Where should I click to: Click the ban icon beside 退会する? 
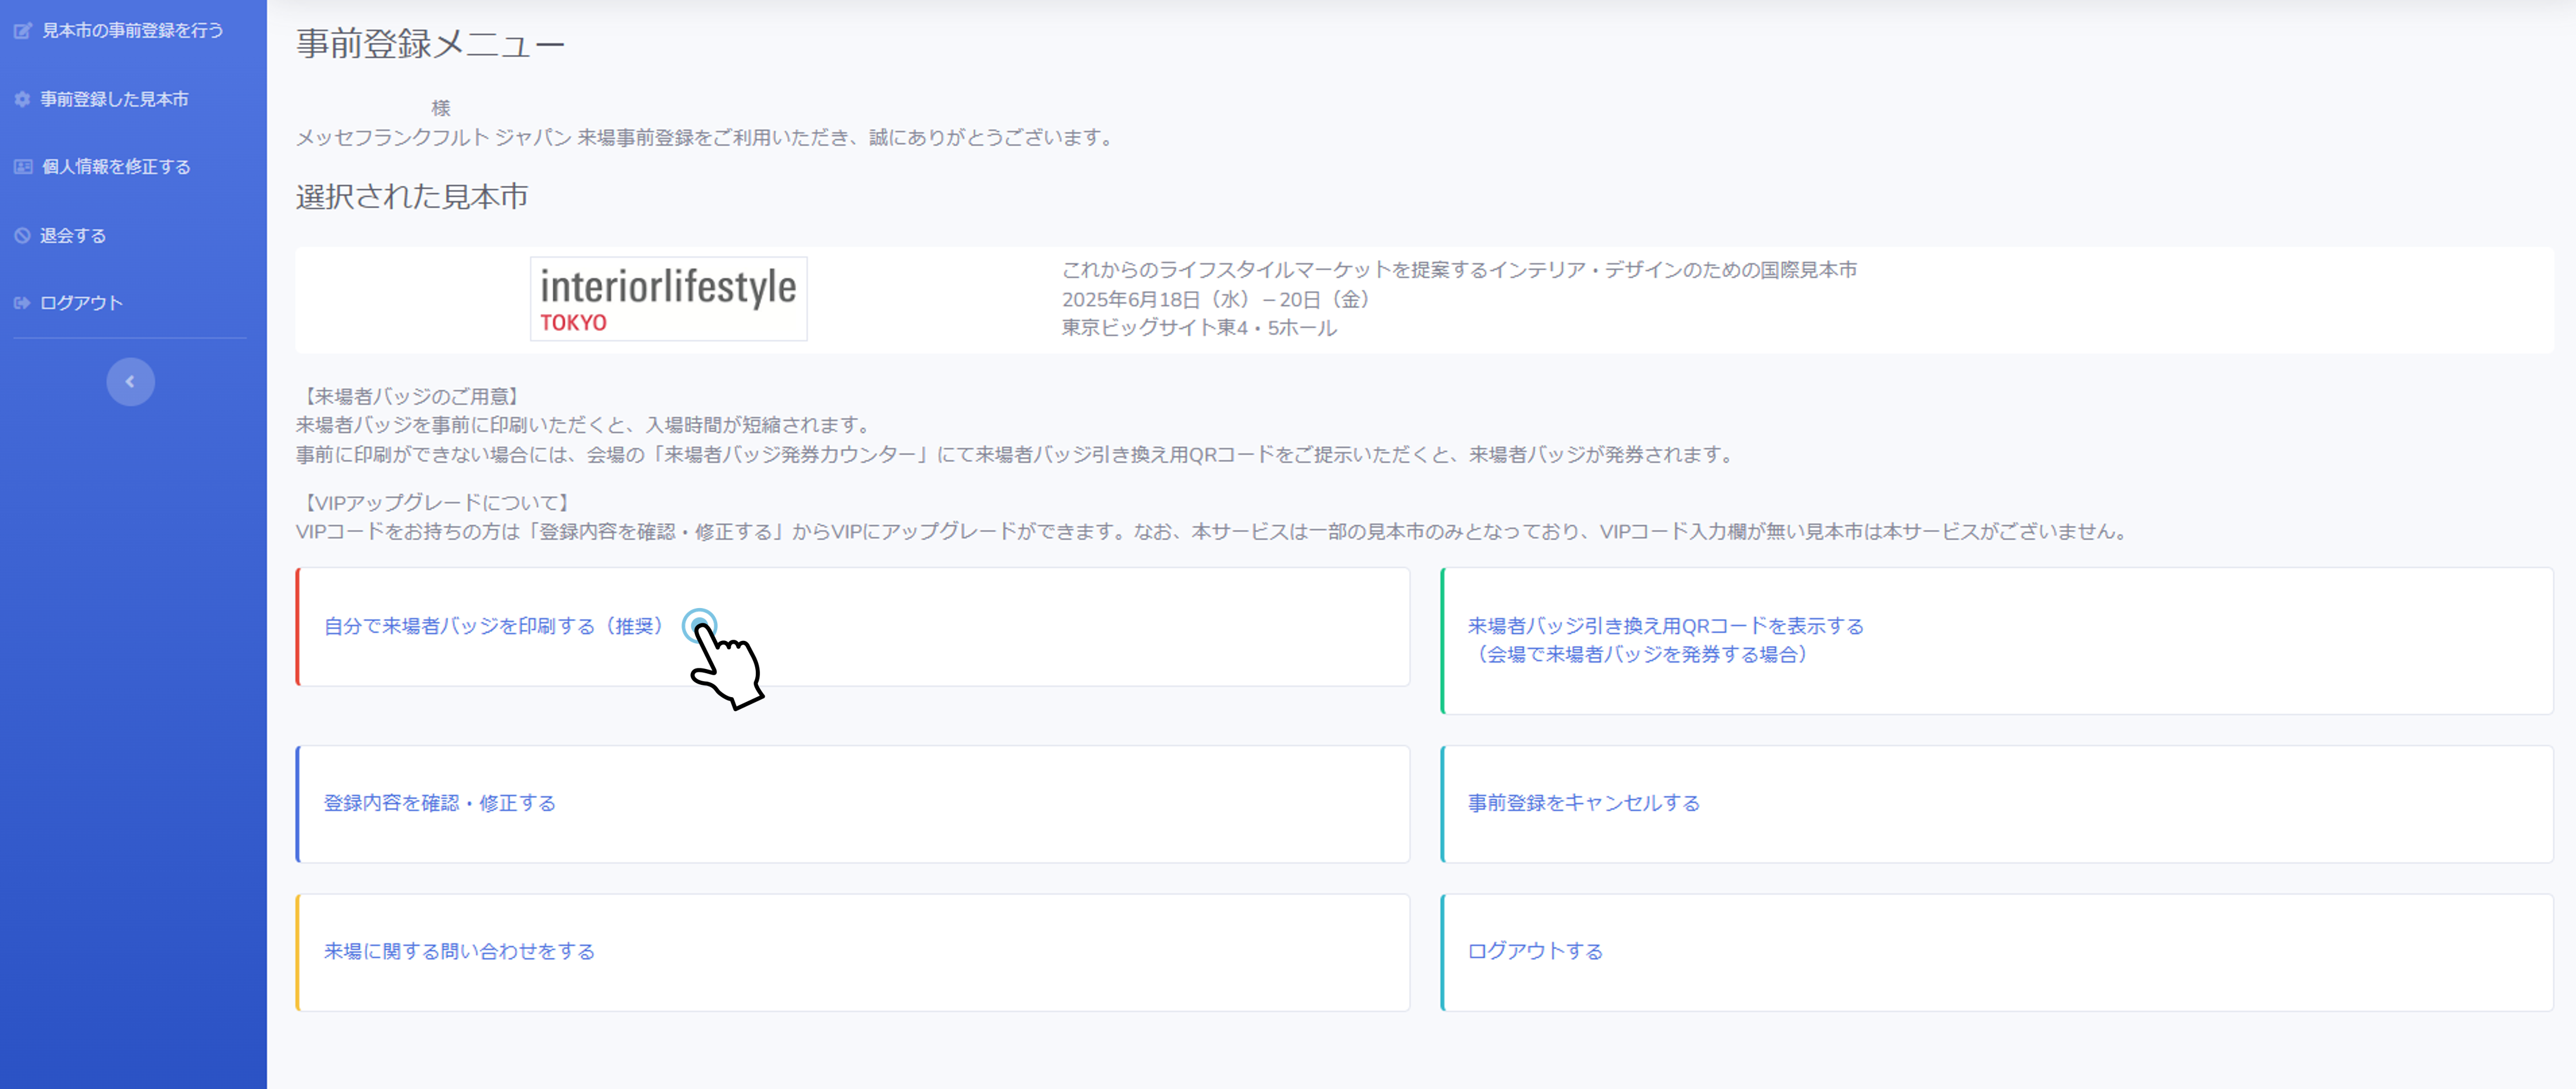22,236
